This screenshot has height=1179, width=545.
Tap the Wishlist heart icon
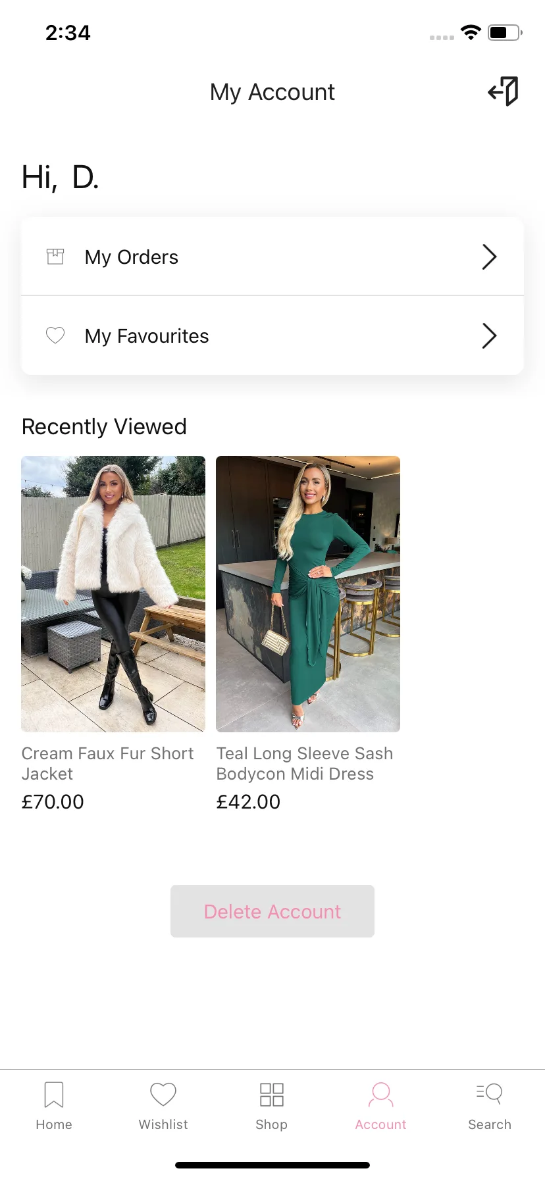[x=163, y=1095]
